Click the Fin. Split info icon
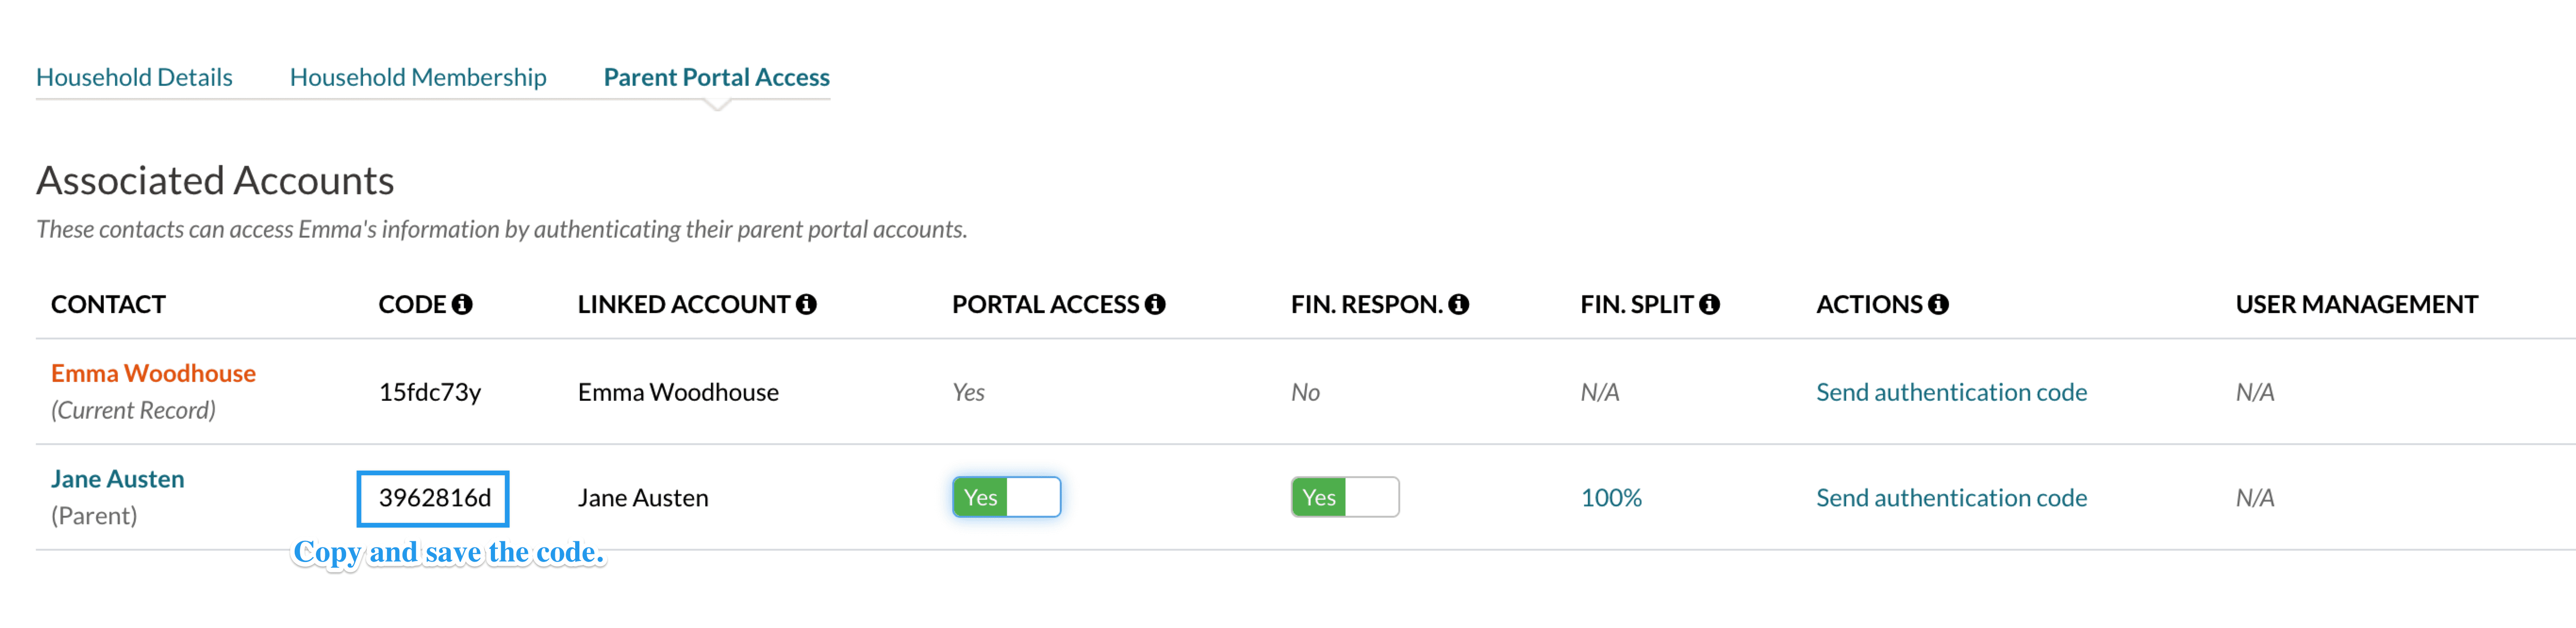The image size is (2576, 628). [x=1709, y=304]
